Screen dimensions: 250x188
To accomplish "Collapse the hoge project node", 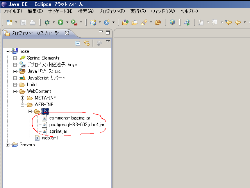I will [x=7, y=51].
